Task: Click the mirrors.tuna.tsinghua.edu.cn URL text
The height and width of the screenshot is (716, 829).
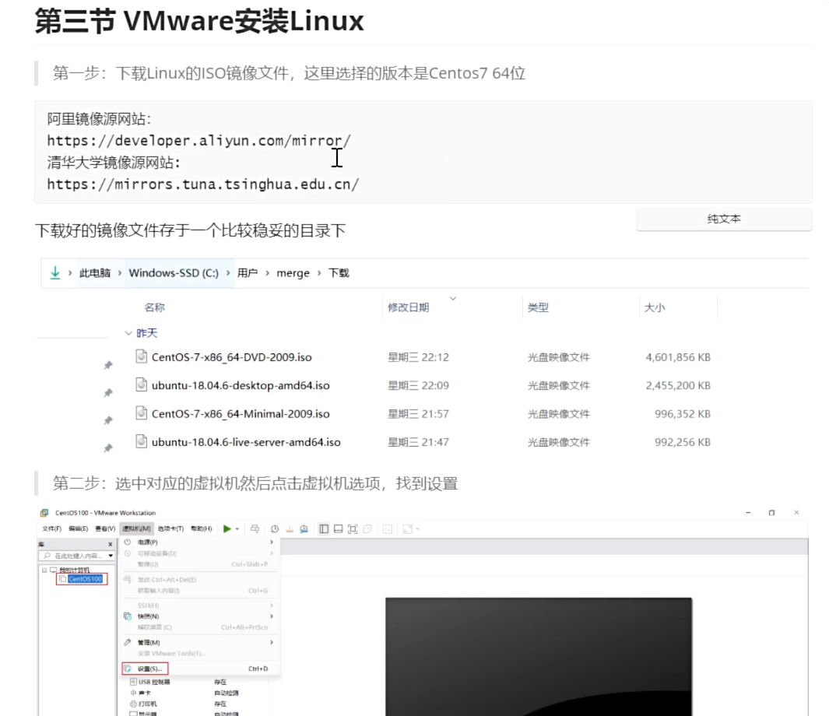Action: [203, 184]
